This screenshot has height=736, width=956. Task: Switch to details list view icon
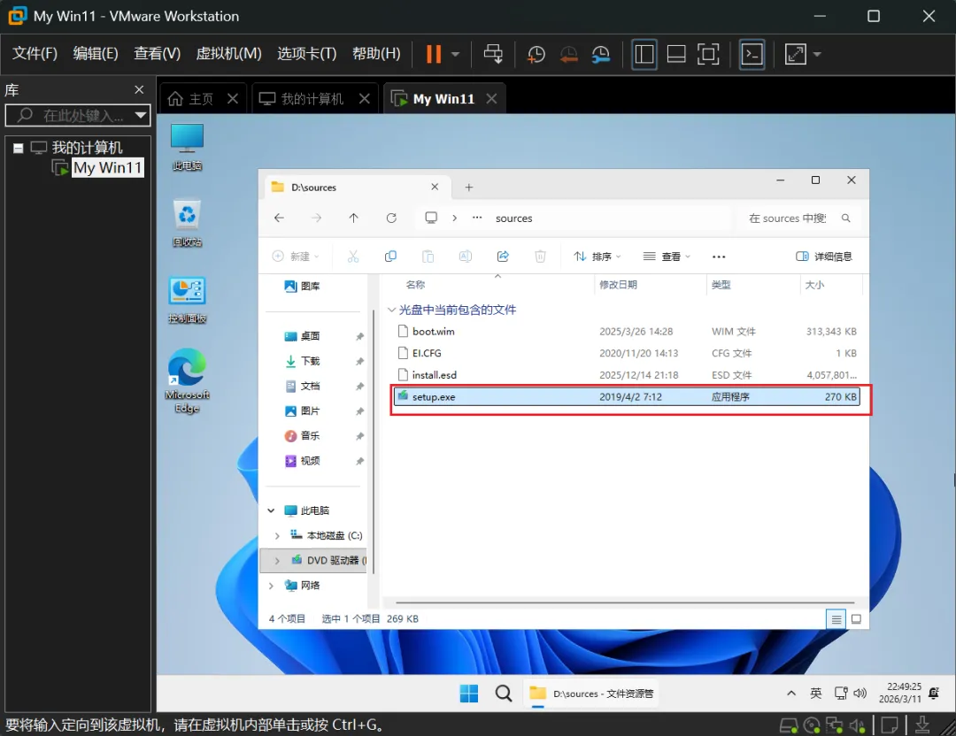point(836,619)
